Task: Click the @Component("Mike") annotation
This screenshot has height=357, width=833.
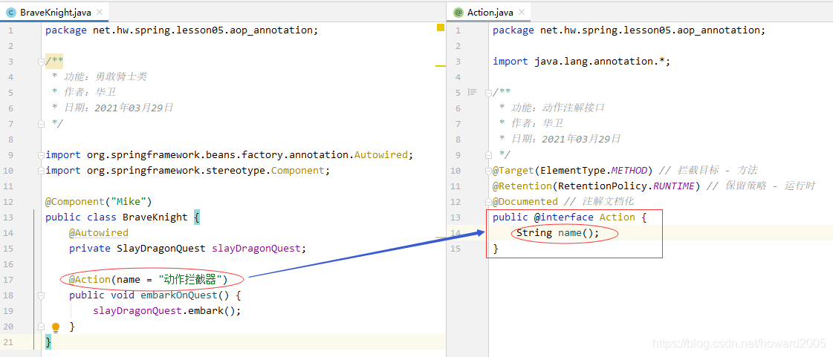Action: [x=99, y=202]
